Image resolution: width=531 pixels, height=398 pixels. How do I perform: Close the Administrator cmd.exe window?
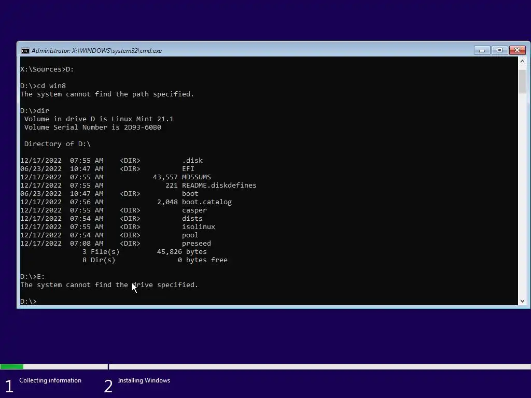click(517, 50)
